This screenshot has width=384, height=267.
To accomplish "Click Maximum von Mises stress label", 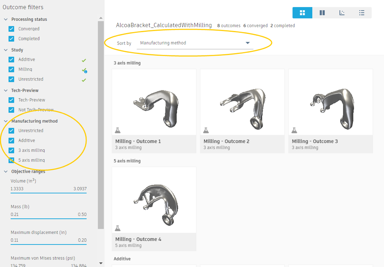I will pyautogui.click(x=43, y=258).
